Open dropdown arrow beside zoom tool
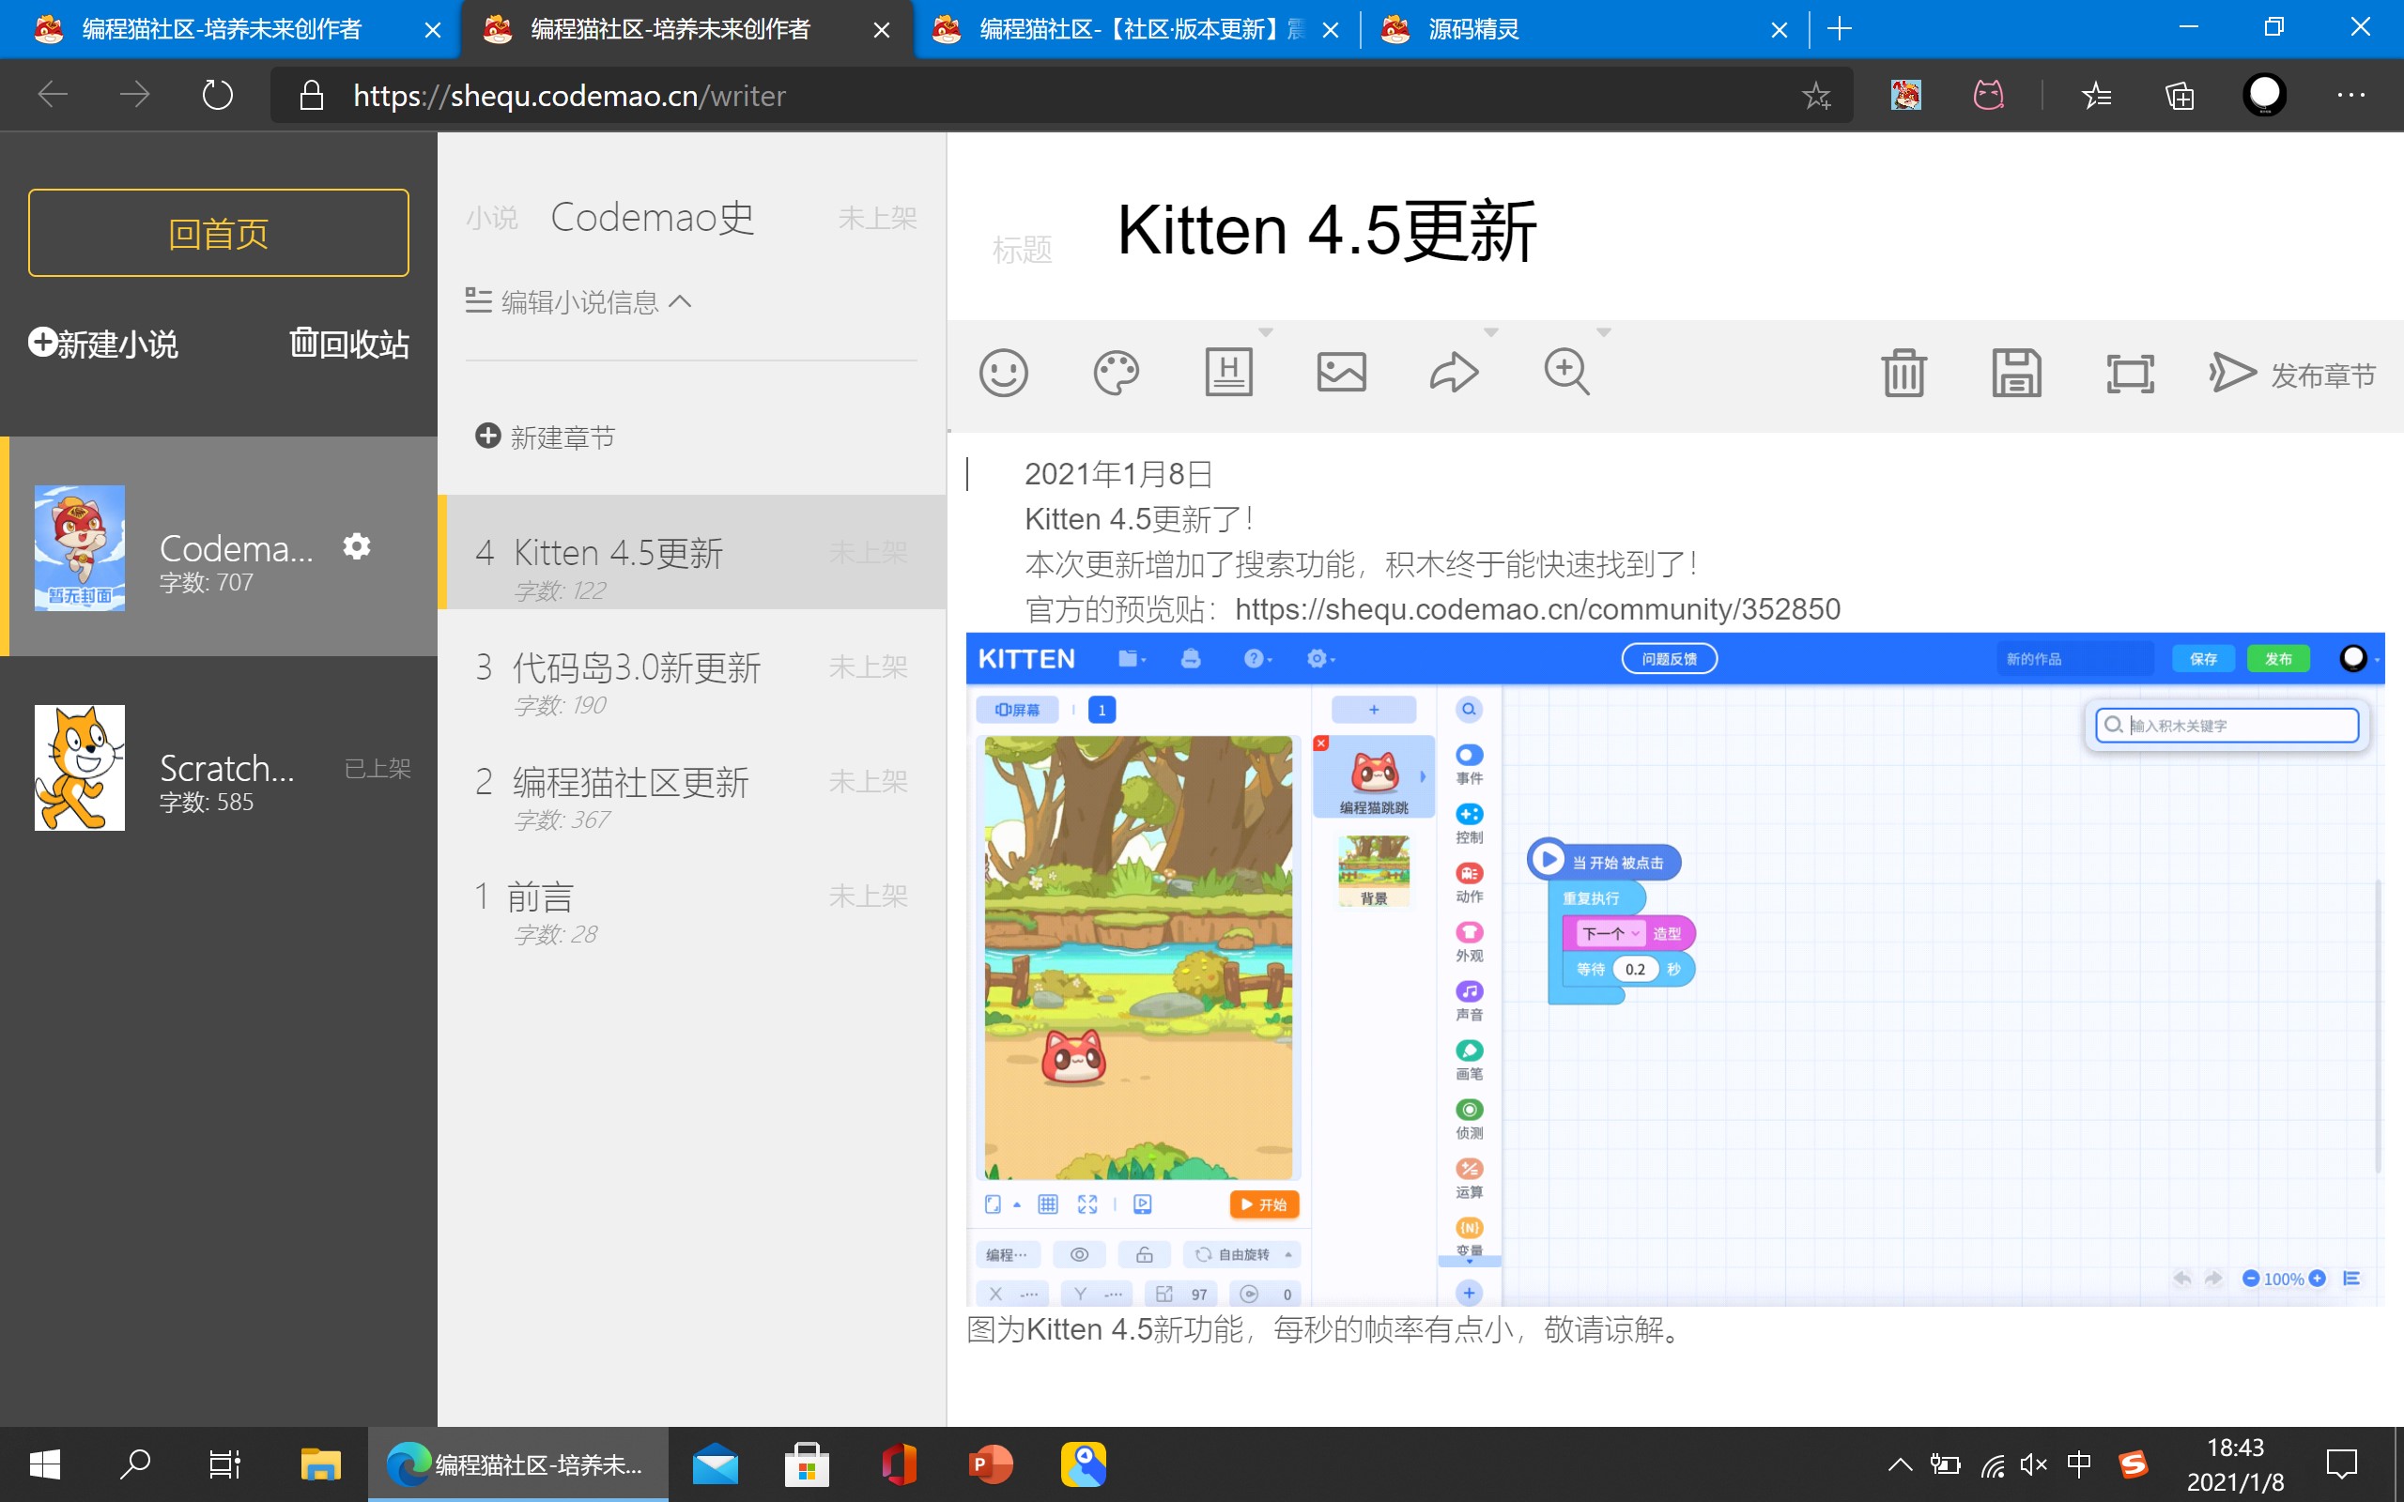The width and height of the screenshot is (2404, 1502). 1603,331
